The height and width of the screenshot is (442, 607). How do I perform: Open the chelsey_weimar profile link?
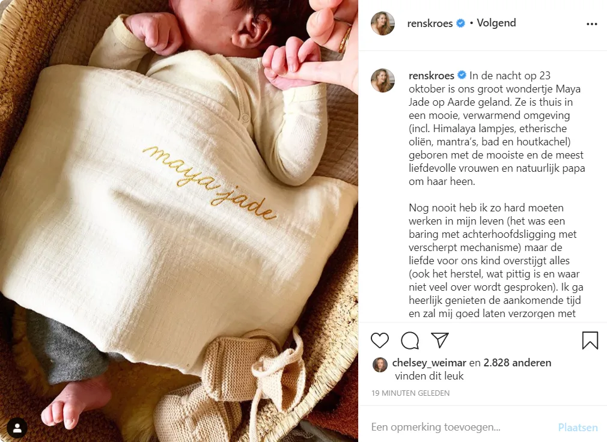pyautogui.click(x=429, y=363)
